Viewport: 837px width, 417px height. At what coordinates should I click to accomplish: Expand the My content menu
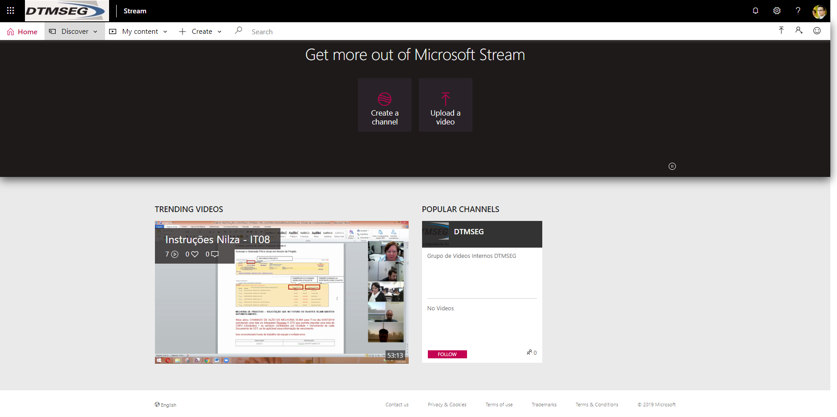[138, 32]
